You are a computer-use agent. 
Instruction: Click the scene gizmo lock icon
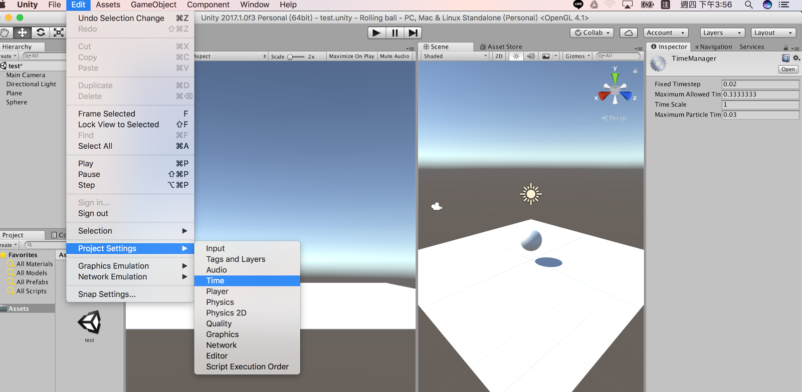[x=635, y=71]
